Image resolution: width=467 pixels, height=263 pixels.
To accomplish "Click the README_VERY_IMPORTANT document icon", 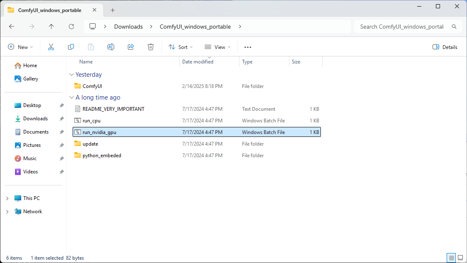I will pyautogui.click(x=78, y=109).
